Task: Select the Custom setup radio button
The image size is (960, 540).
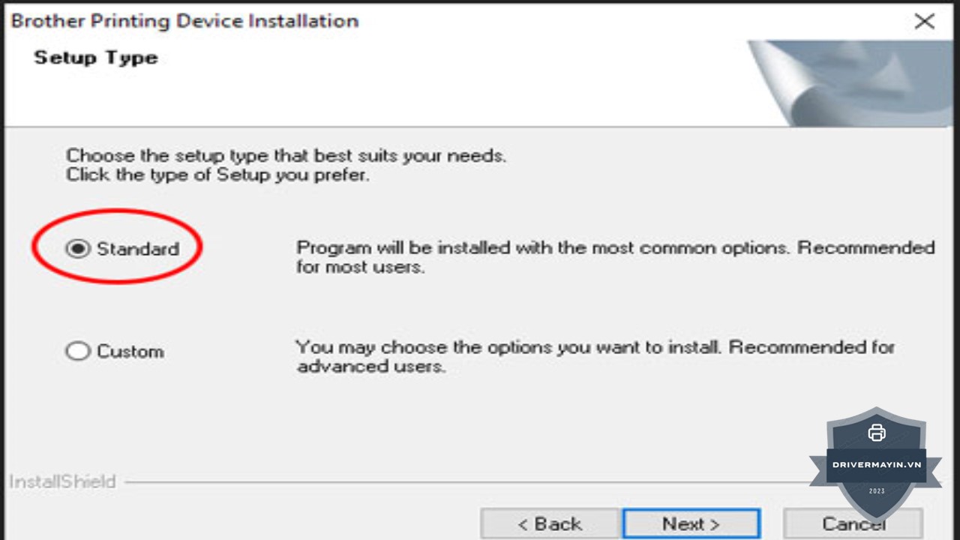Action: pos(78,351)
